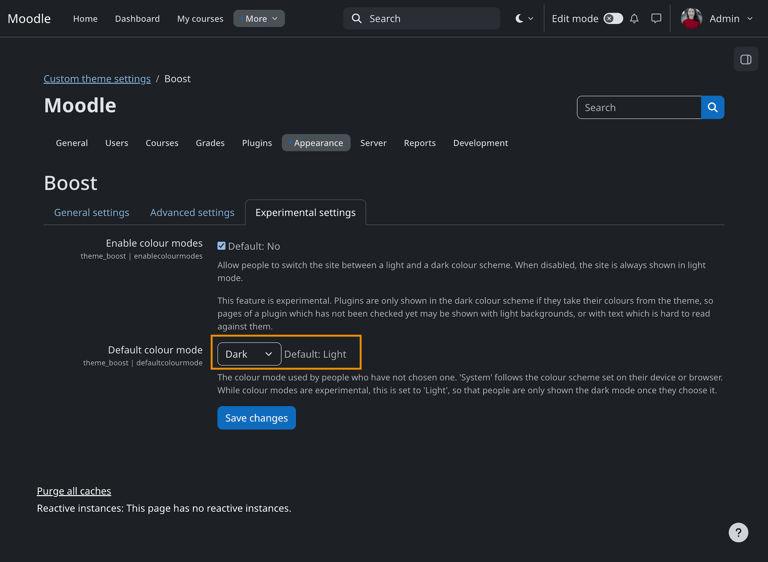Open the Grades admin tab
768x562 pixels.
pos(210,143)
